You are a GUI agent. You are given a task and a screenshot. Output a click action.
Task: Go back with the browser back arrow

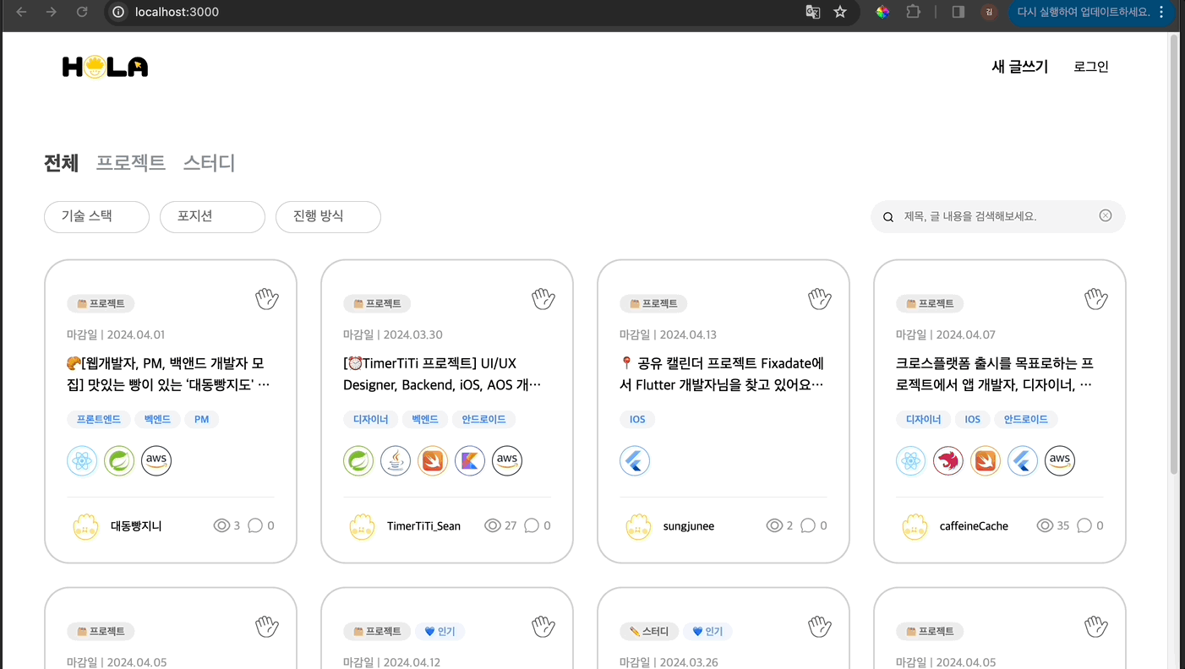21,12
